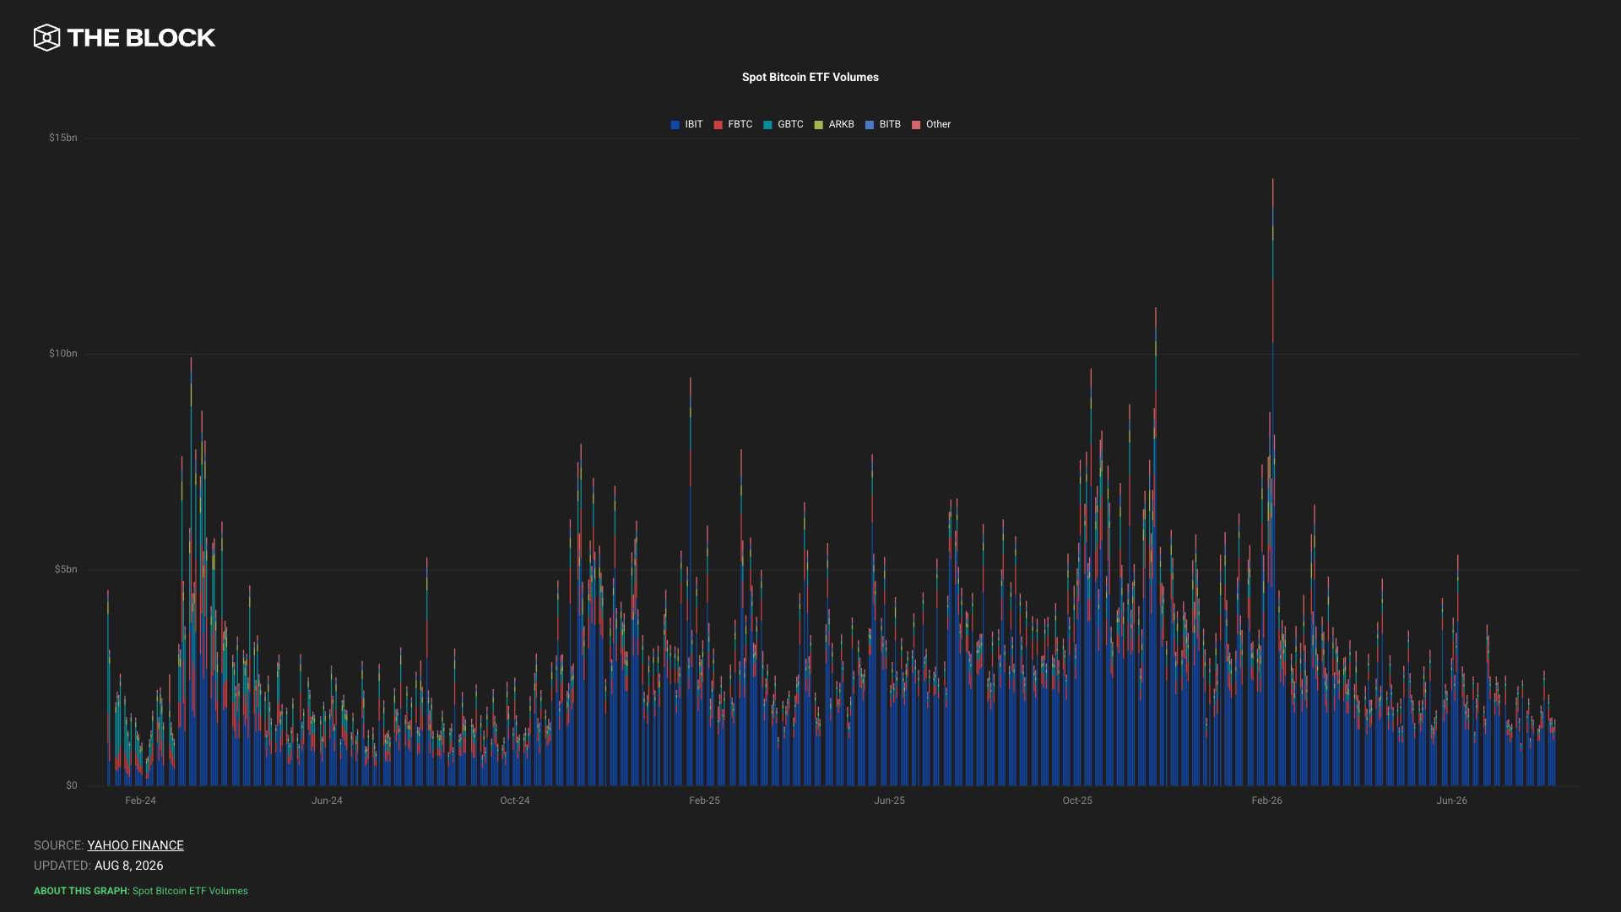
Task: Click the Jun-25 x-axis label
Action: pyautogui.click(x=889, y=801)
